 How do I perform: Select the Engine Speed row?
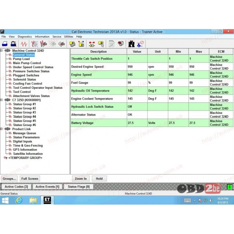(x=152, y=75)
